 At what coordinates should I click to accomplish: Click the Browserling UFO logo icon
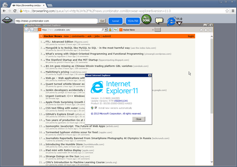[x=7, y=21]
